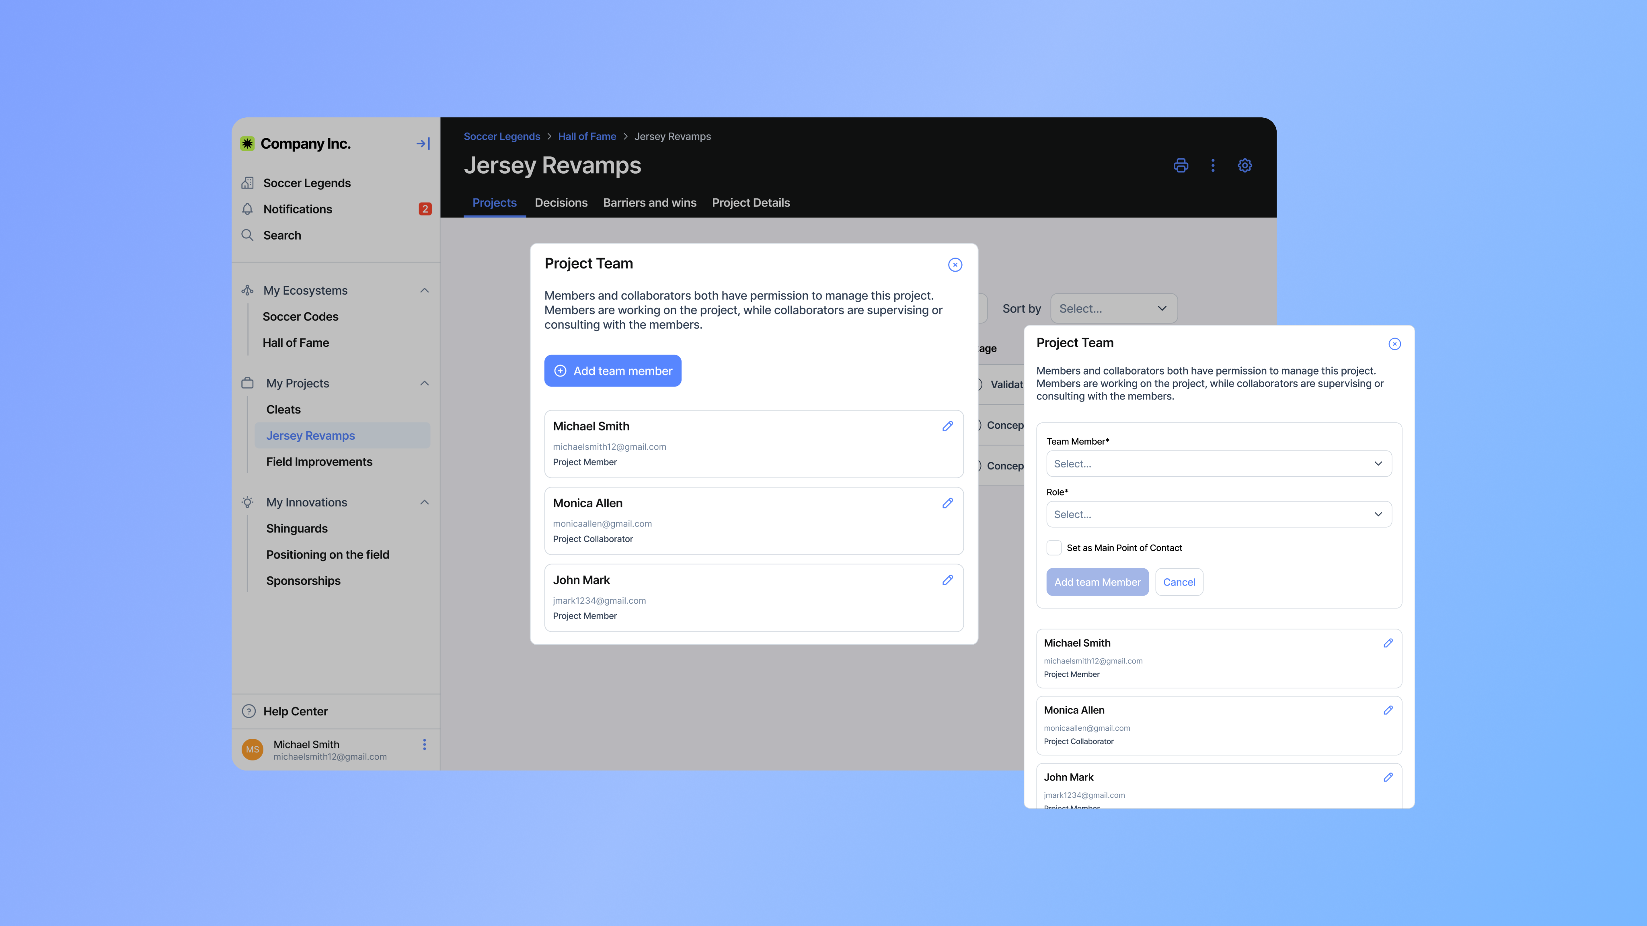
Task: Click Add team member button
Action: click(x=612, y=371)
